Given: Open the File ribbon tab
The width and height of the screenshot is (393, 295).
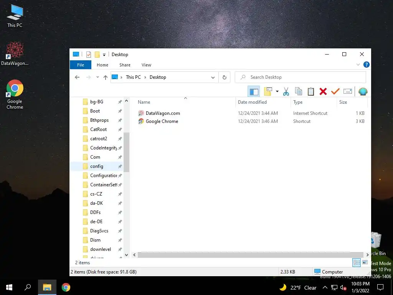Looking at the screenshot, I should (x=81, y=65).
